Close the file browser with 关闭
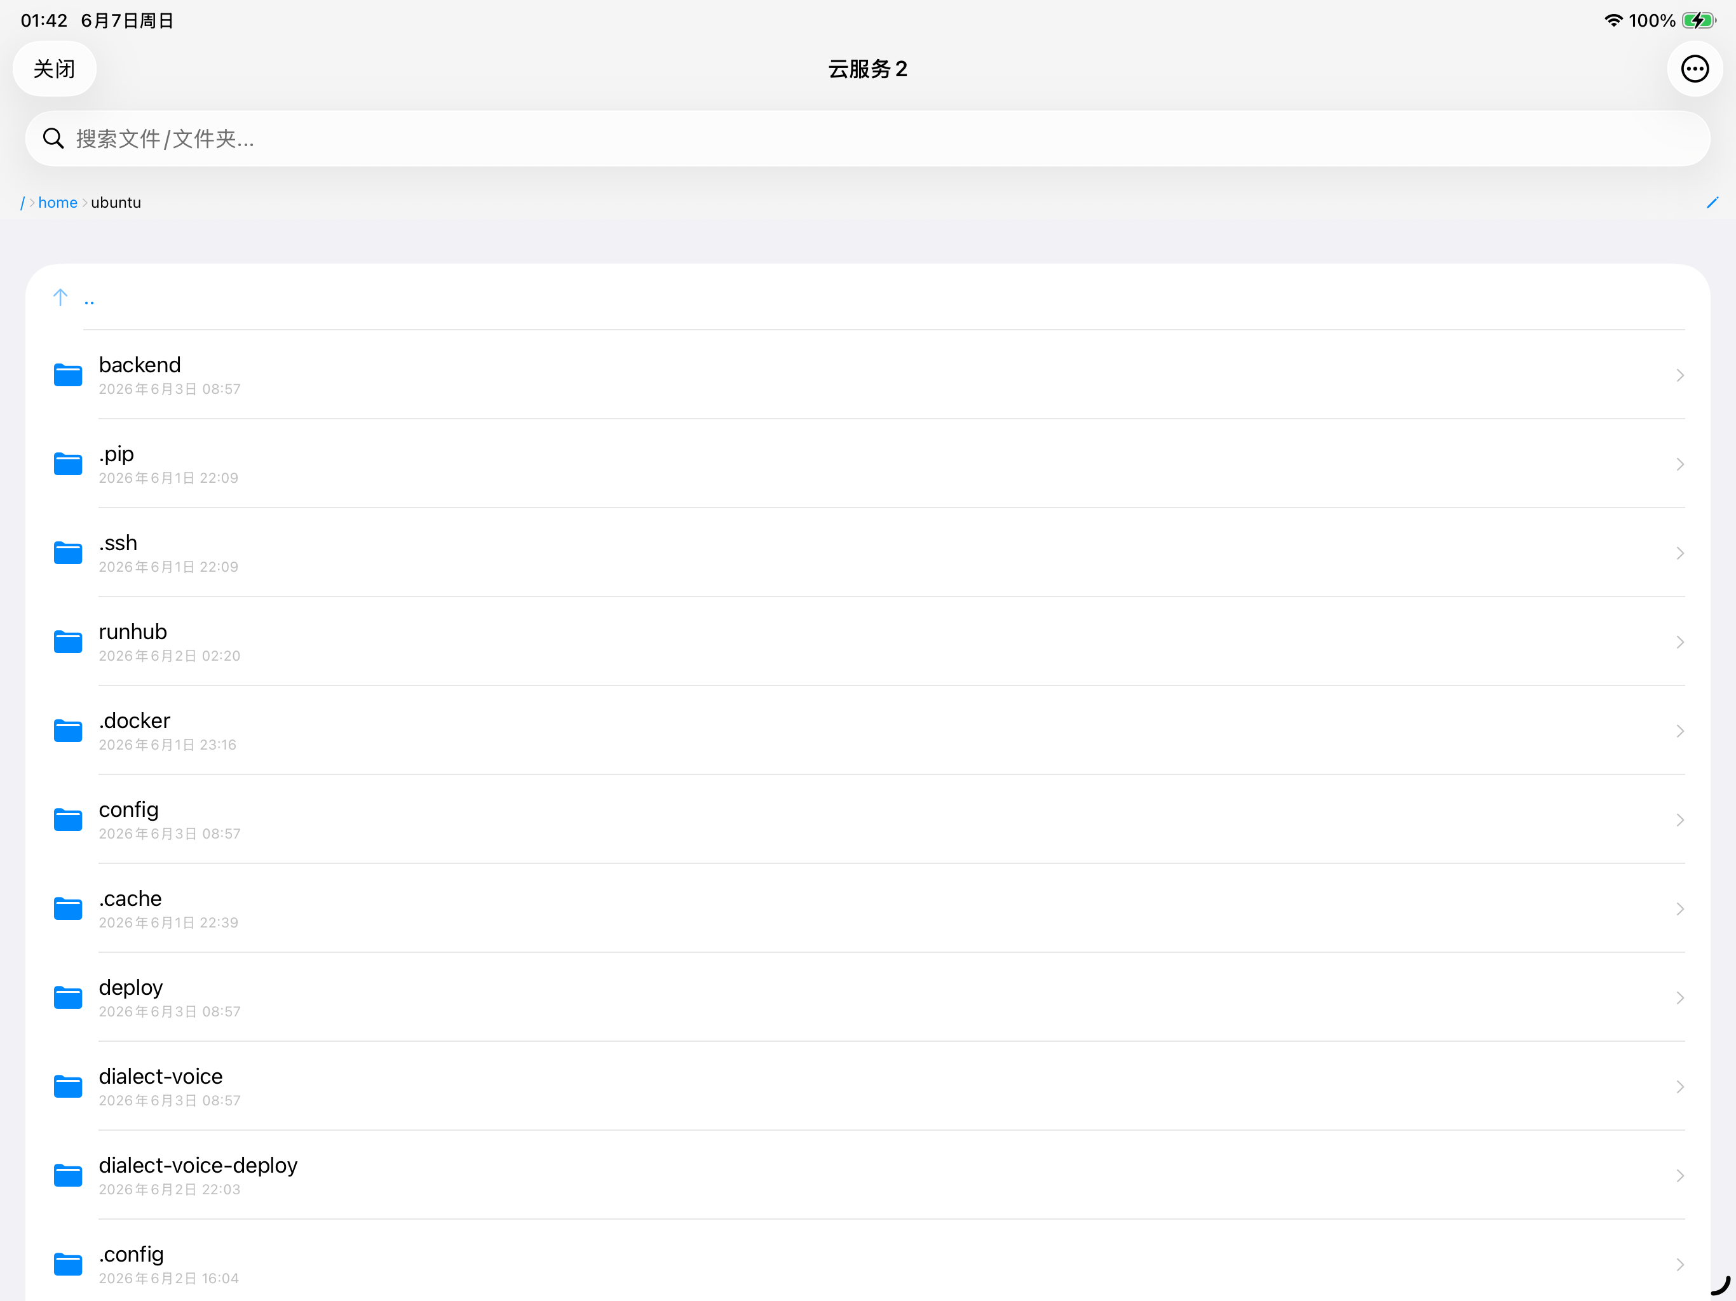Image resolution: width=1736 pixels, height=1301 pixels. tap(54, 69)
